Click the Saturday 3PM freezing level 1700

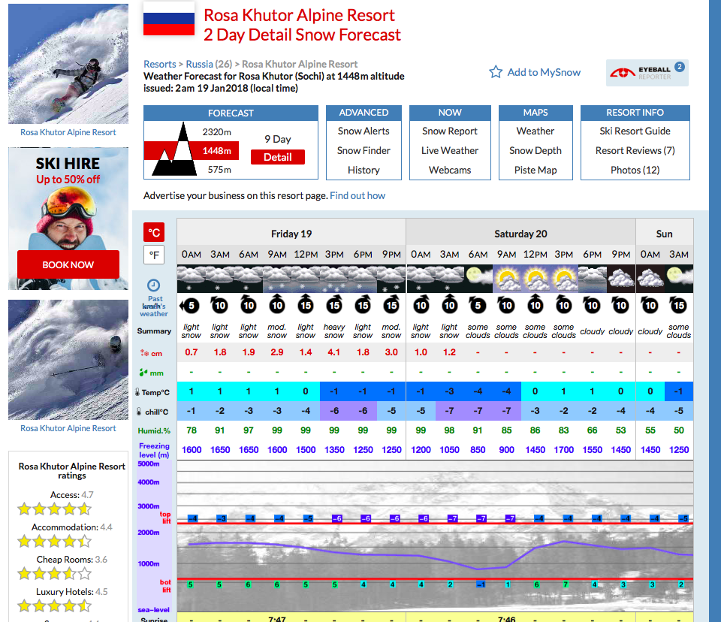coord(564,449)
